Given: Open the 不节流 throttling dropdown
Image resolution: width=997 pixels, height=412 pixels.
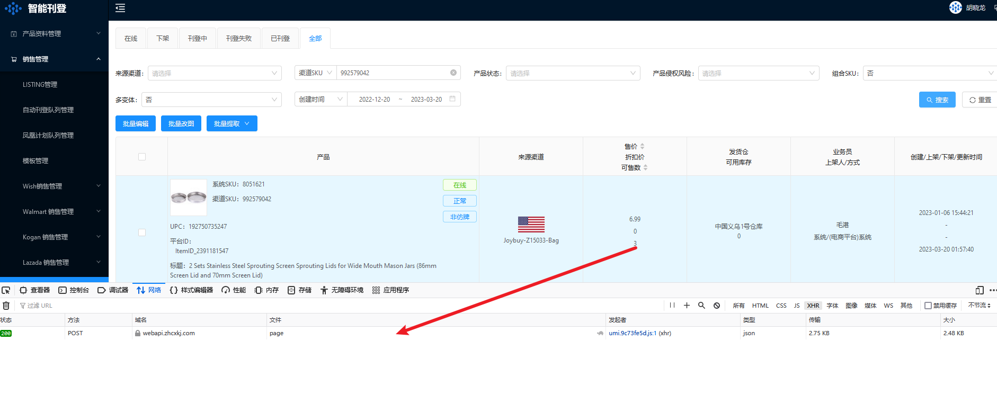Looking at the screenshot, I should [979, 306].
